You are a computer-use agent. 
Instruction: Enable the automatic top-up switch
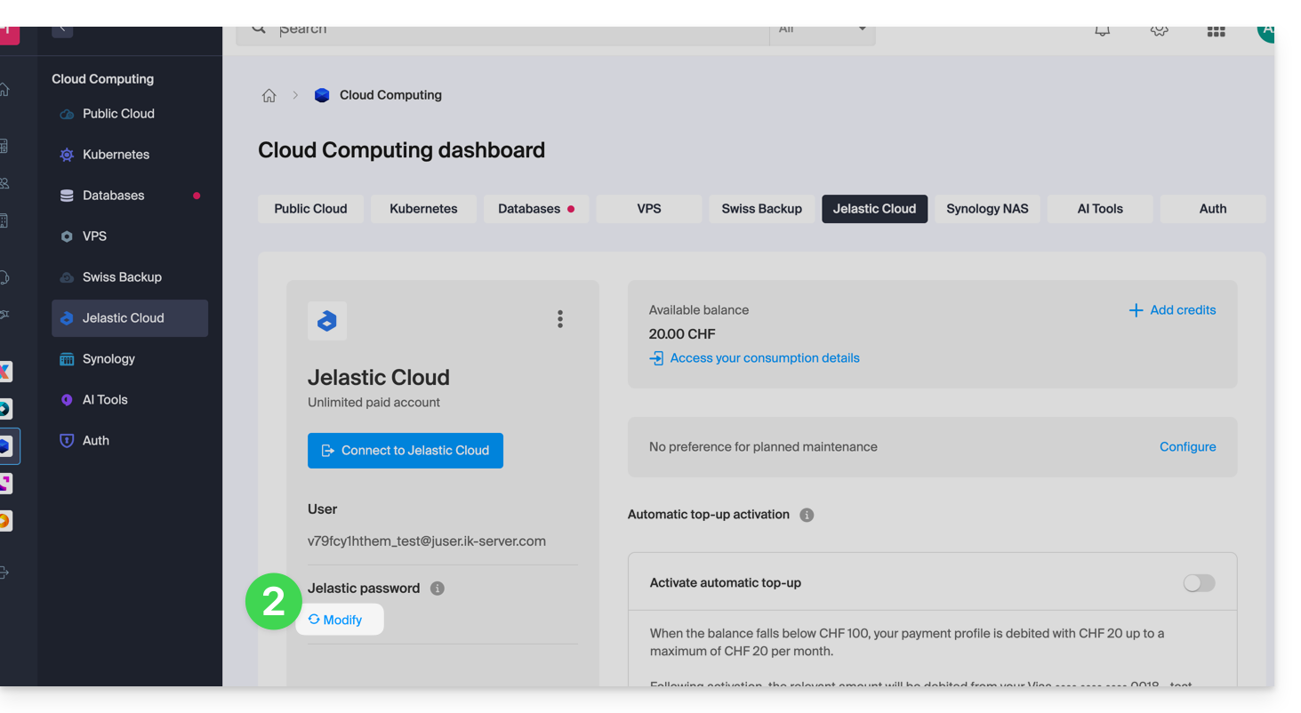(x=1199, y=583)
